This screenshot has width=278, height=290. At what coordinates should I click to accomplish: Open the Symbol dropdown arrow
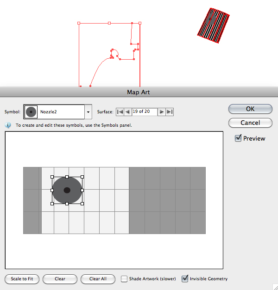click(88, 112)
